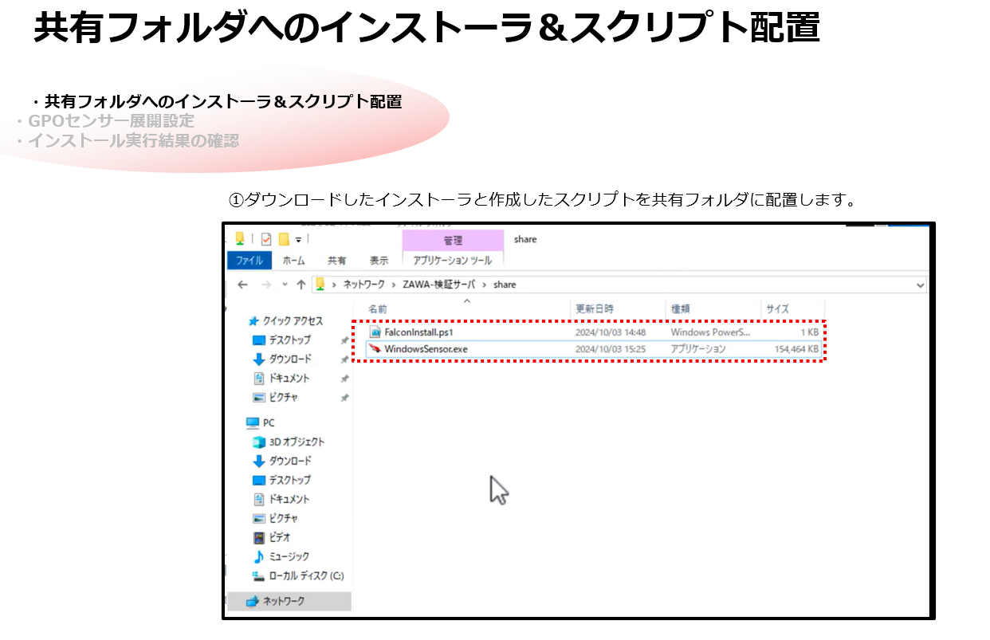Open the アプリケーション ツール ribbon tab
This screenshot has height=640, width=990.
click(x=452, y=261)
